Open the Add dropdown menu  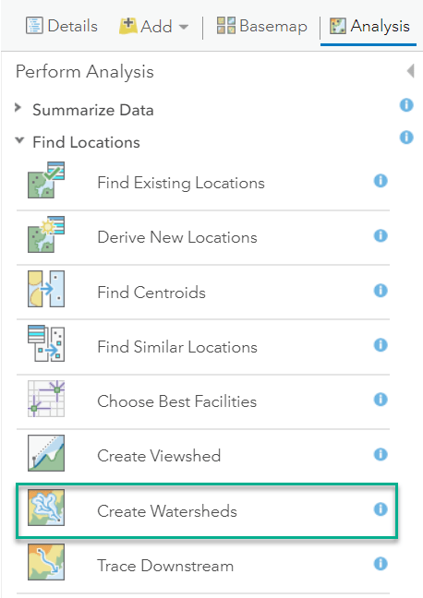point(154,27)
